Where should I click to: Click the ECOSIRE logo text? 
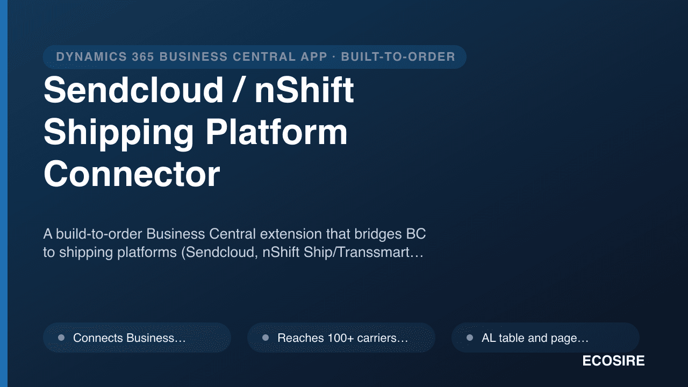[613, 361]
